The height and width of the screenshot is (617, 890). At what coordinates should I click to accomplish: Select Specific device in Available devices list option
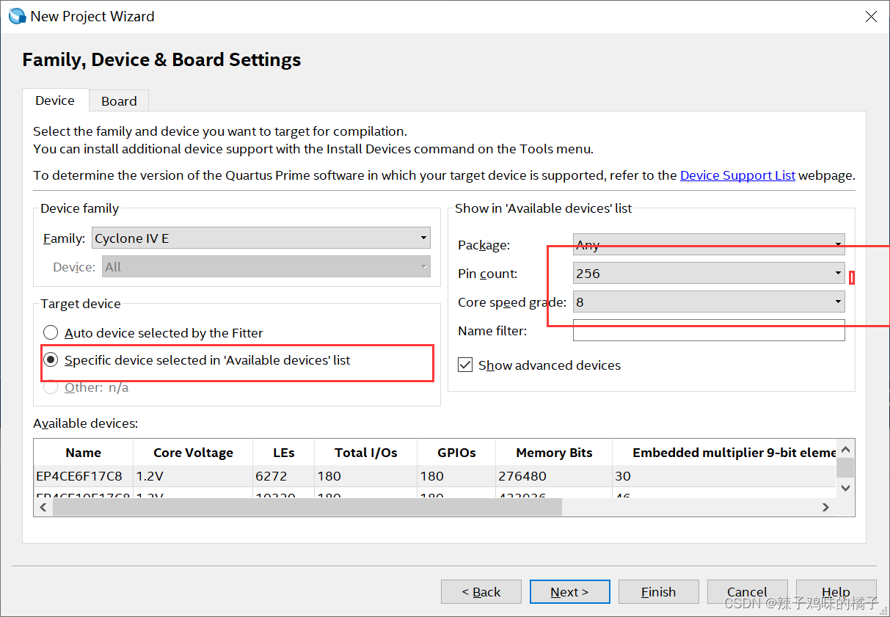click(x=51, y=360)
